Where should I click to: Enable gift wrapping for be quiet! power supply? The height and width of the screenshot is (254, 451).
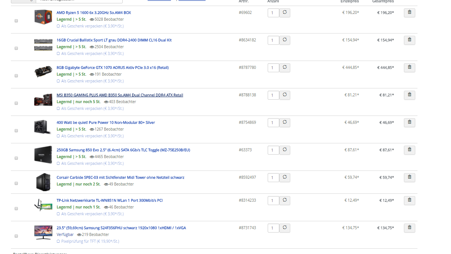(58, 136)
